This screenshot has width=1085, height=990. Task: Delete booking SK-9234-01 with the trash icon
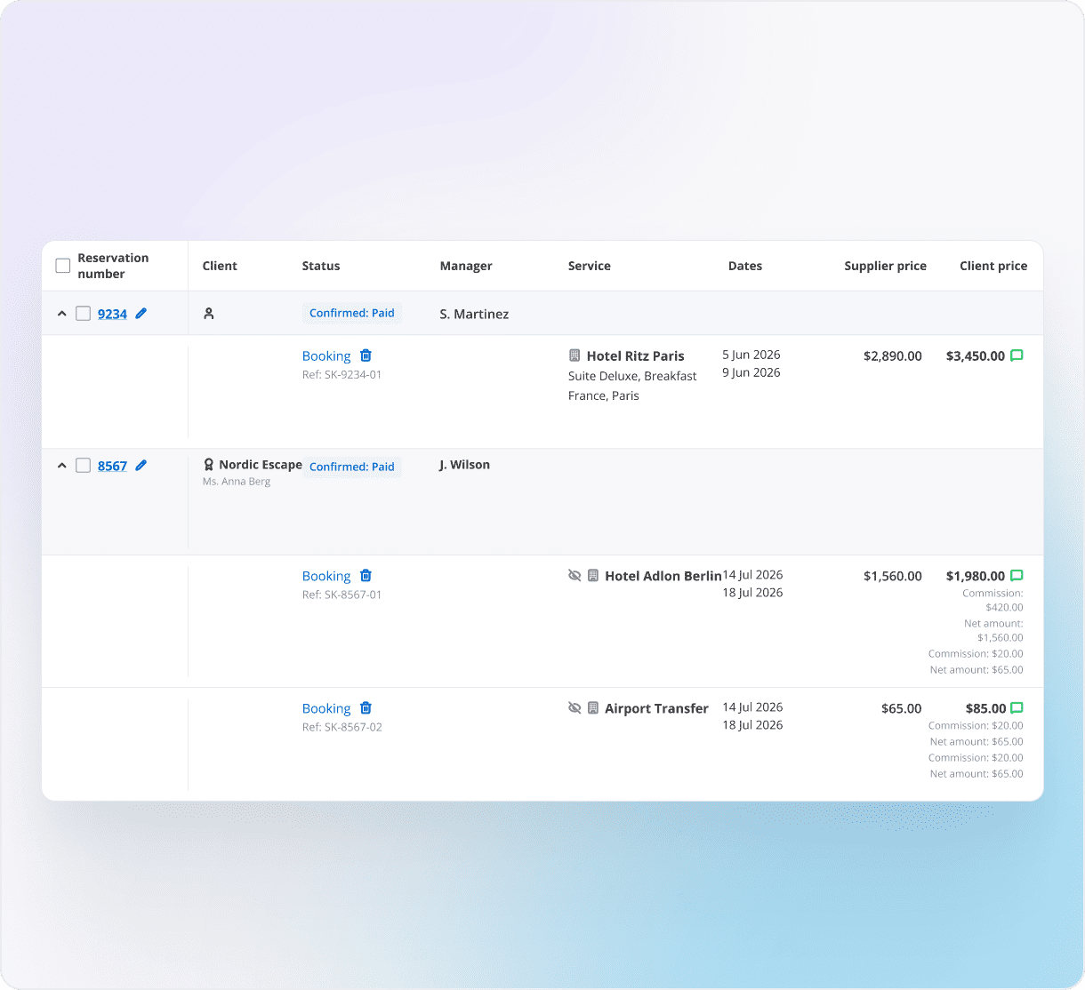pos(366,355)
